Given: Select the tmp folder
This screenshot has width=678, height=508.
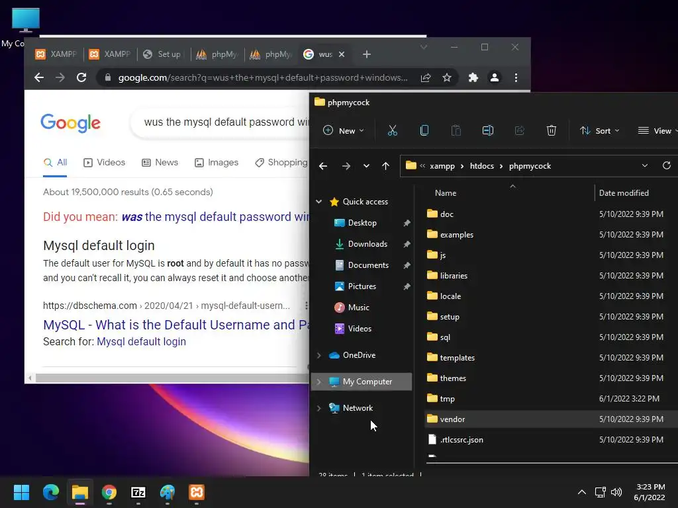Looking at the screenshot, I should point(552,399).
